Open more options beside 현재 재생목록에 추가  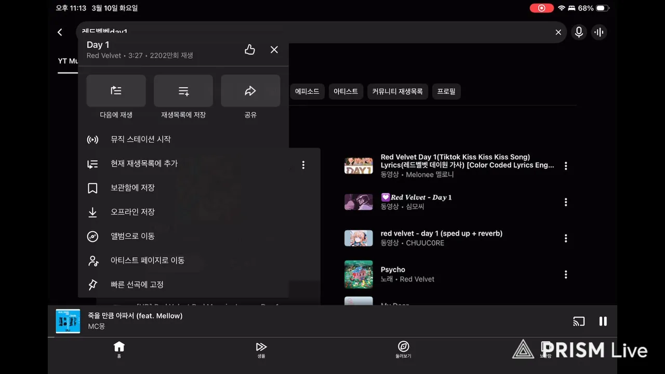click(303, 165)
